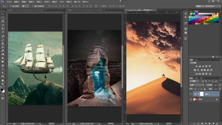
Task: Select the Blur tool
Action: tap(3, 58)
